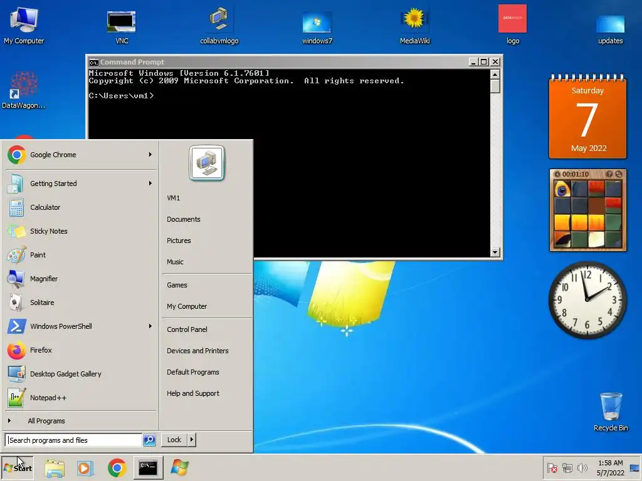Click the user account picture in Start menu

tap(207, 163)
